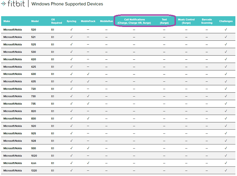The width and height of the screenshot is (237, 176).
Task: Select the 'OS Required' column header
Action: pyautogui.click(x=56, y=21)
